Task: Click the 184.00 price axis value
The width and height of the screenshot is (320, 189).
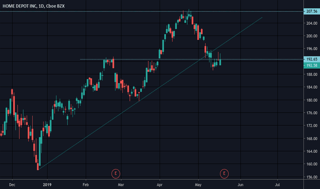Action: coord(312,87)
